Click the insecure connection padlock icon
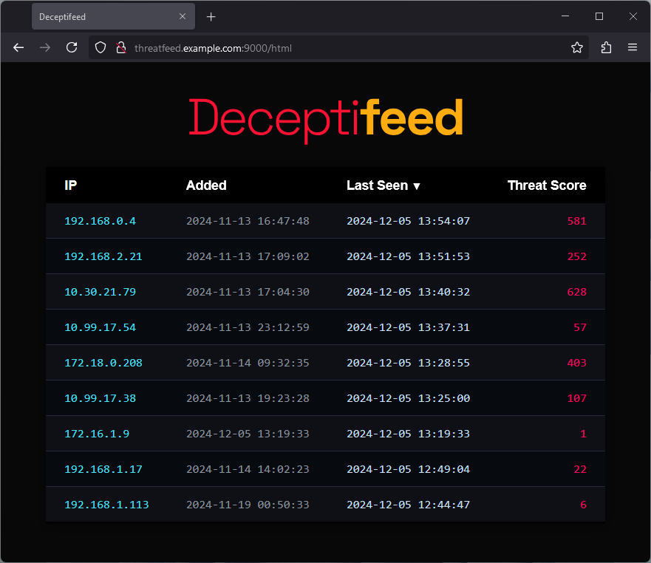651x563 pixels. pyautogui.click(x=120, y=47)
